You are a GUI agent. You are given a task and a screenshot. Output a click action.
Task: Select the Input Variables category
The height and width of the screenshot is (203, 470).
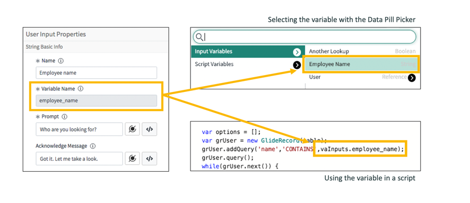248,51
